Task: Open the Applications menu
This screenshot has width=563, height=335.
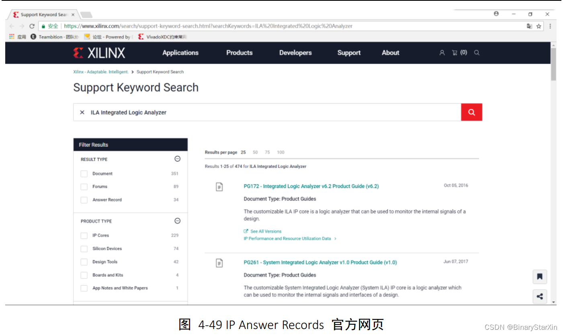Action: [x=180, y=53]
